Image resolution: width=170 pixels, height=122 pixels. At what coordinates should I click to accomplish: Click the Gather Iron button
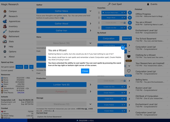(61, 30)
